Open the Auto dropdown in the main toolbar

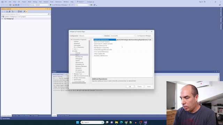pyautogui.click(x=82, y=5)
